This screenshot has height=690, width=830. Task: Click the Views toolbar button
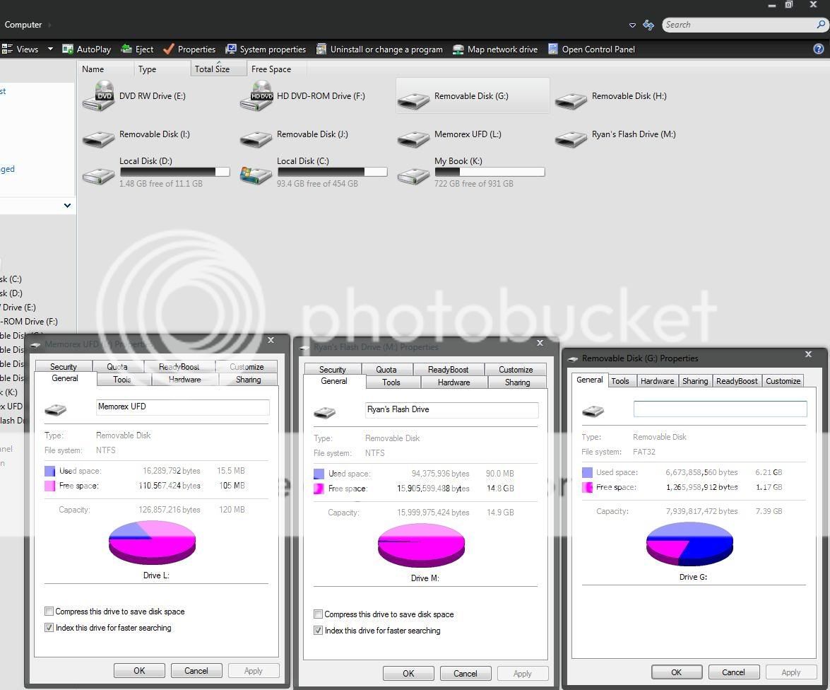click(x=20, y=49)
